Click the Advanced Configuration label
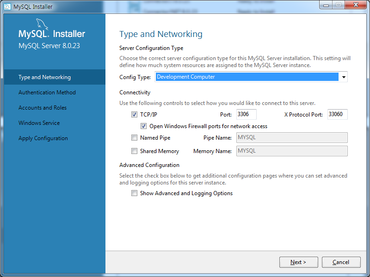Screen dimensions: 370x277 pos(149,165)
